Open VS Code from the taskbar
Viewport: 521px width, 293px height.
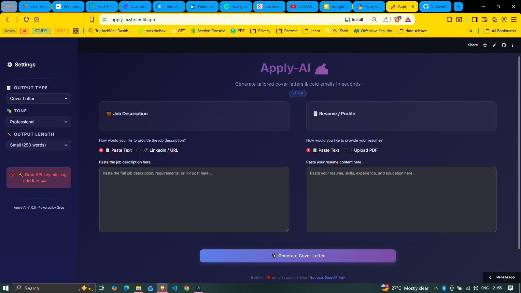coord(175,288)
